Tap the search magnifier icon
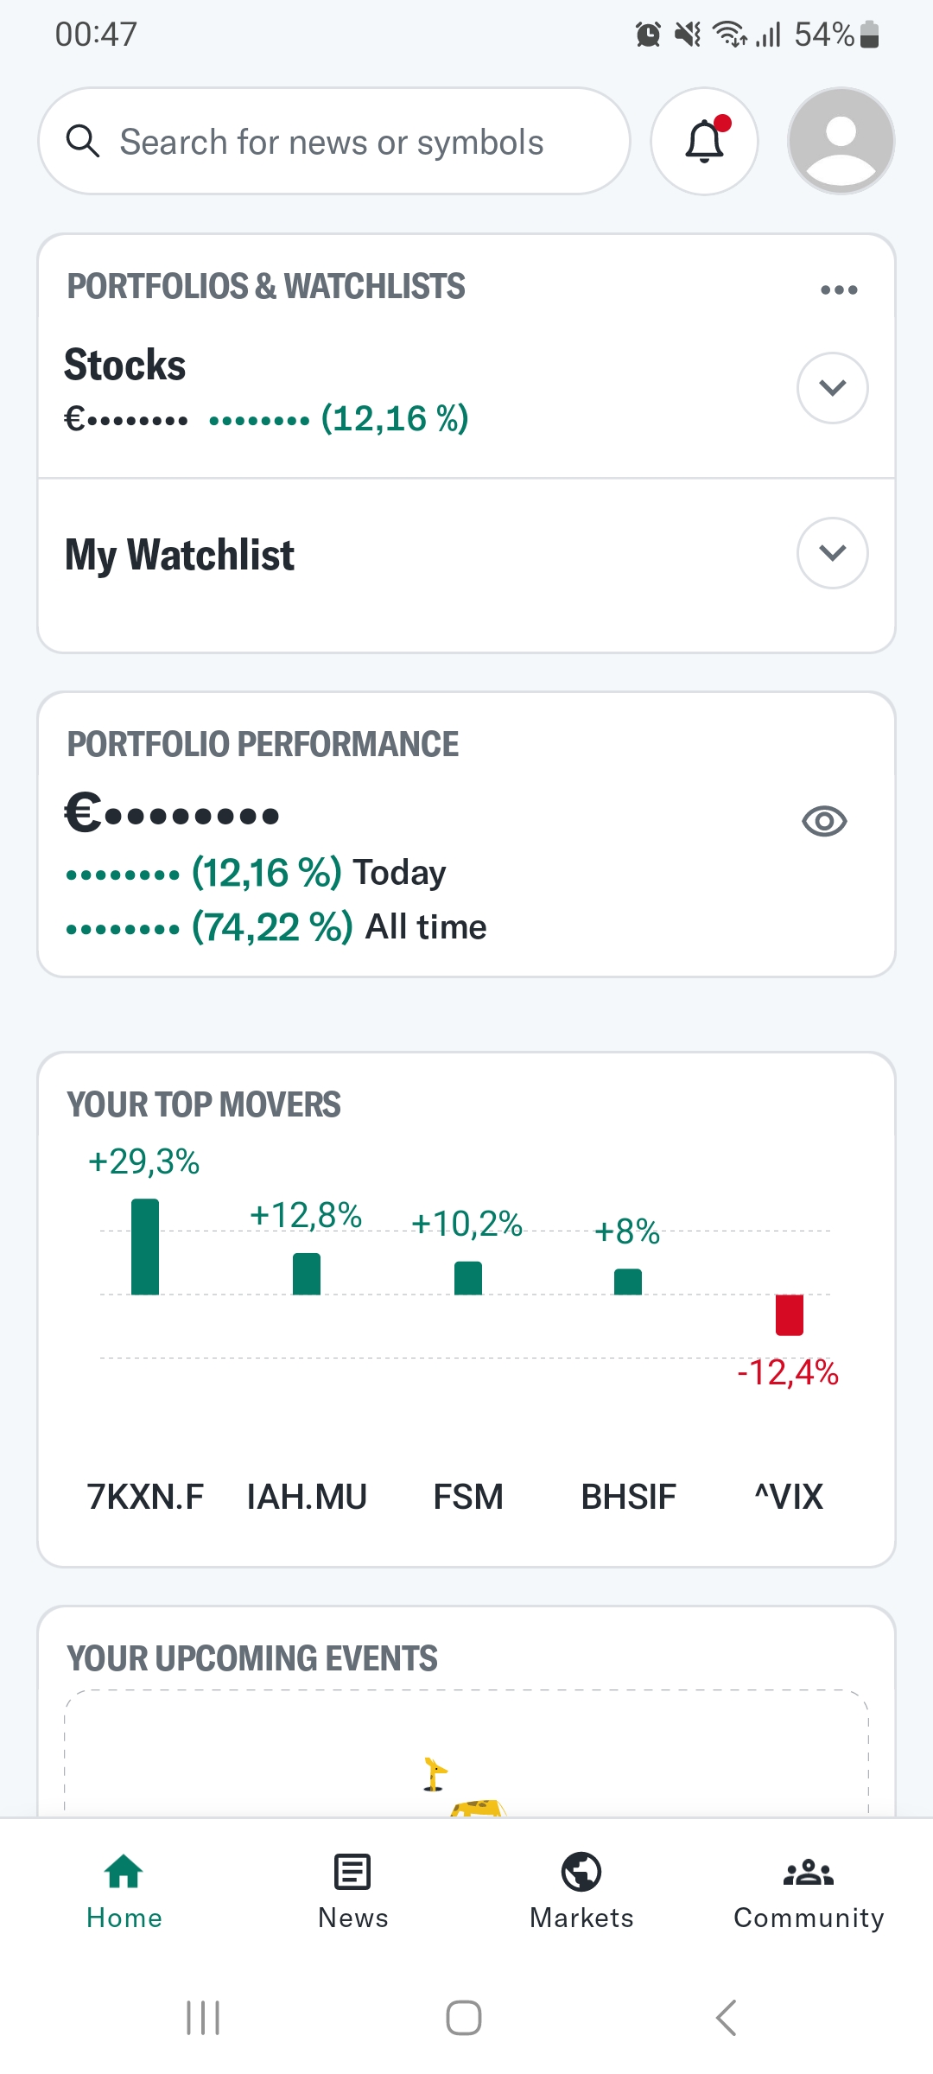 click(83, 141)
